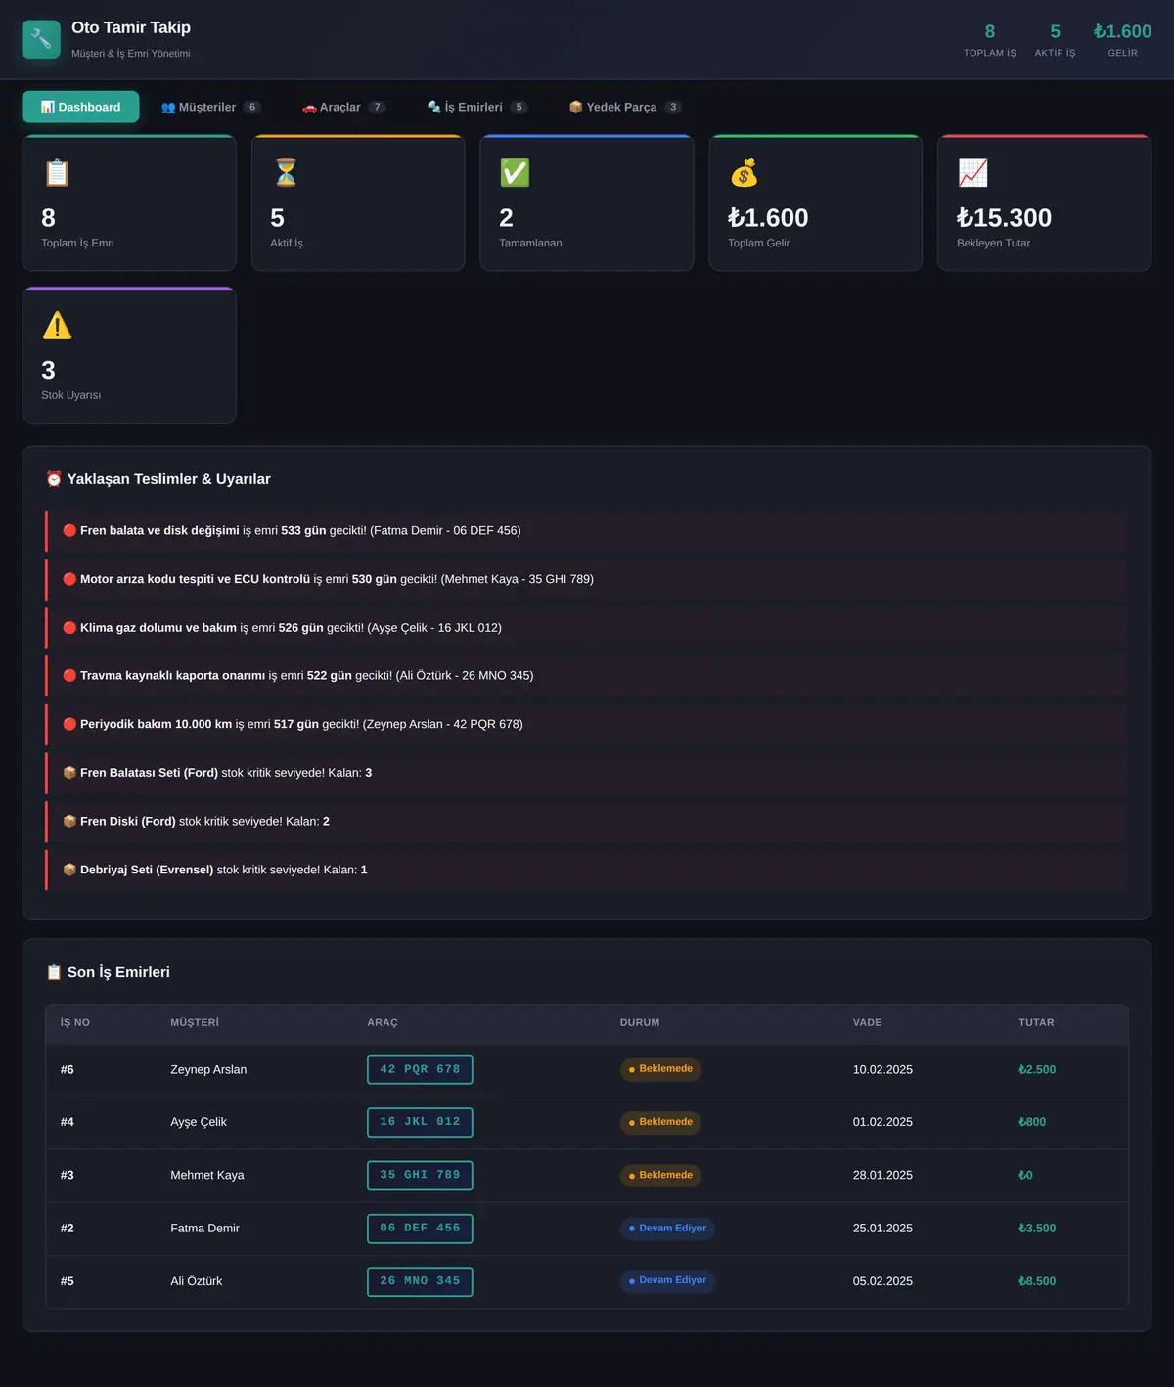The width and height of the screenshot is (1174, 1387).
Task: Click the clipboard icon on Toplam İş Emri card
Action: click(x=57, y=173)
